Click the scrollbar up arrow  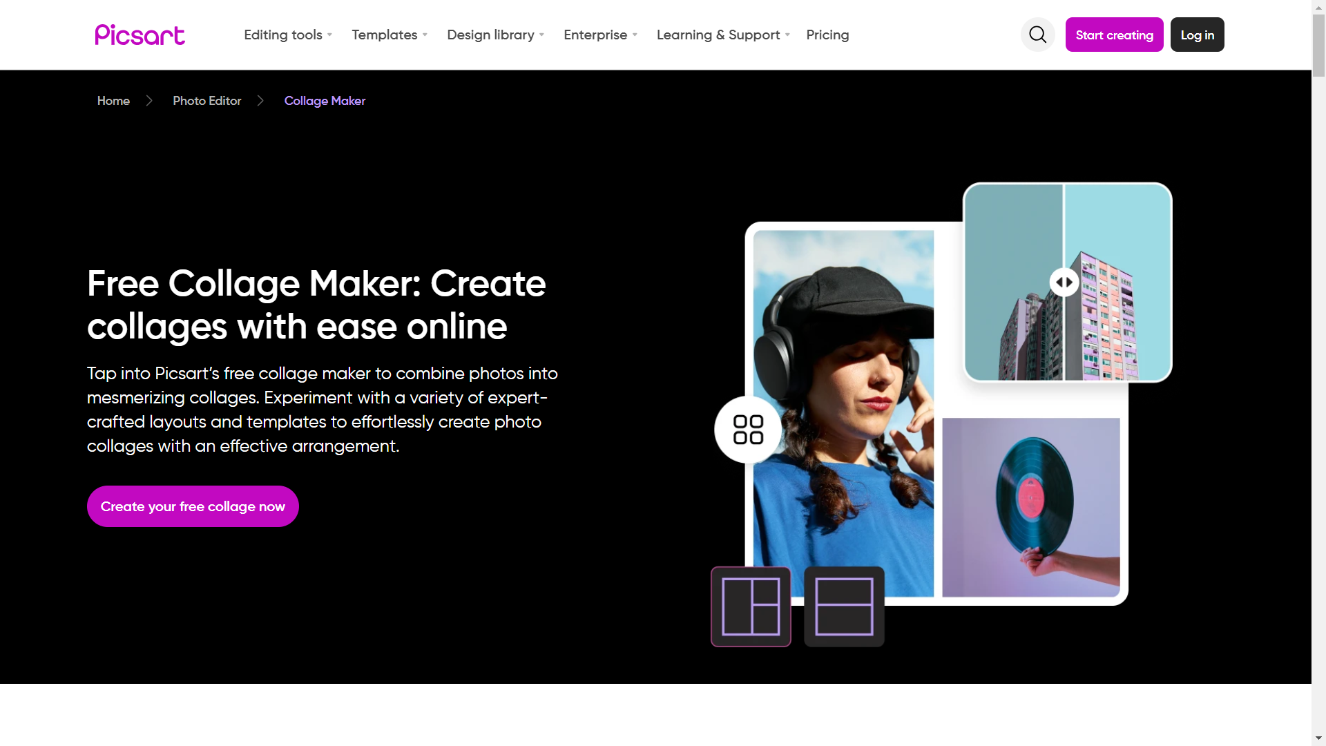coord(1318,7)
